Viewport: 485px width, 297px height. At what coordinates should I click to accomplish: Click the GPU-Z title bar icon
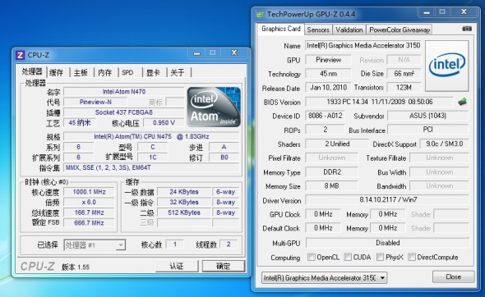click(x=260, y=14)
